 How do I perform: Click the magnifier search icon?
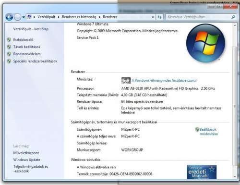click(233, 17)
